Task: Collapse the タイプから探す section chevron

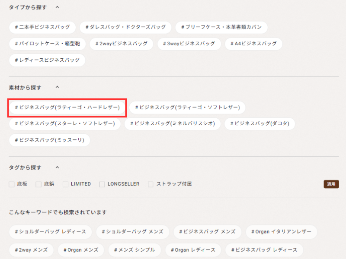Action: point(58,7)
